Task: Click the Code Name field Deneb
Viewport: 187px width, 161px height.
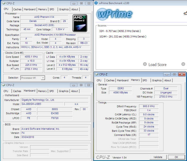Action: tap(33, 21)
